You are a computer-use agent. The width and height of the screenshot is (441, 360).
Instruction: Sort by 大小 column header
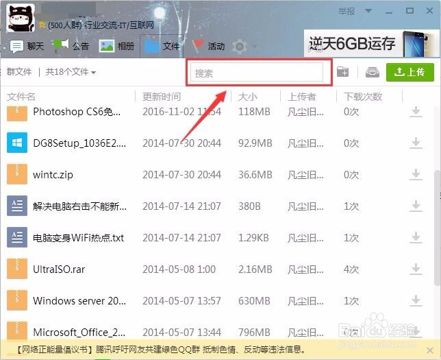[247, 97]
